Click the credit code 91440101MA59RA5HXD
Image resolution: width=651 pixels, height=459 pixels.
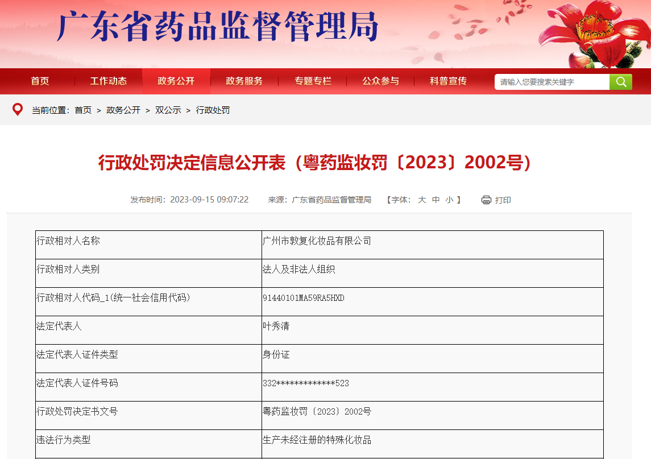[x=304, y=298]
